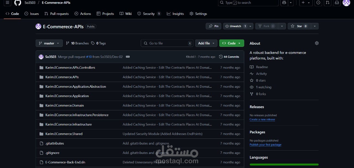This screenshot has width=354, height=168.
Task: Switch to the Issues tab
Action: [x=32, y=14]
